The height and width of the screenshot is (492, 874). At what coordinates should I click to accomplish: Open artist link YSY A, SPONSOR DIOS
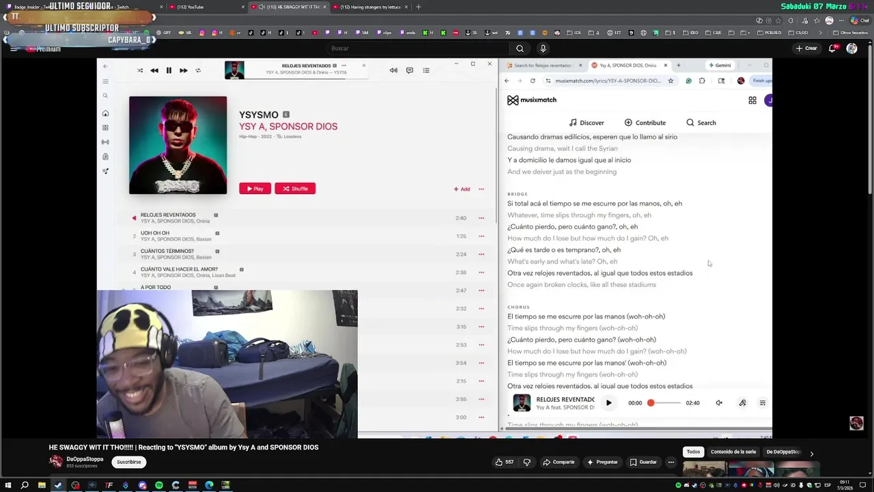[288, 126]
